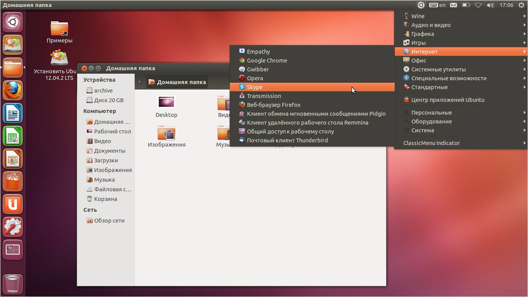This screenshot has width=528, height=297.
Task: Click the battery indicator icon
Action: [x=466, y=5]
